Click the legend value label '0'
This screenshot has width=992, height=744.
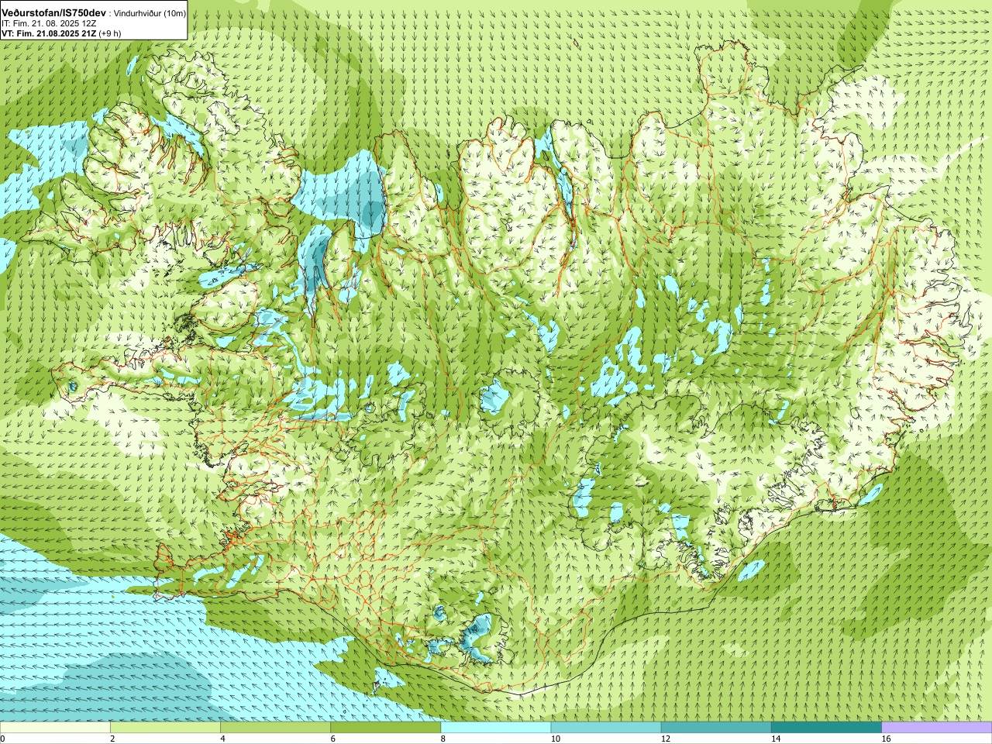pyautogui.click(x=2, y=739)
